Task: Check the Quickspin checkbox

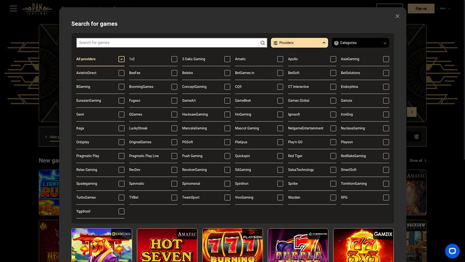Action: [280, 156]
